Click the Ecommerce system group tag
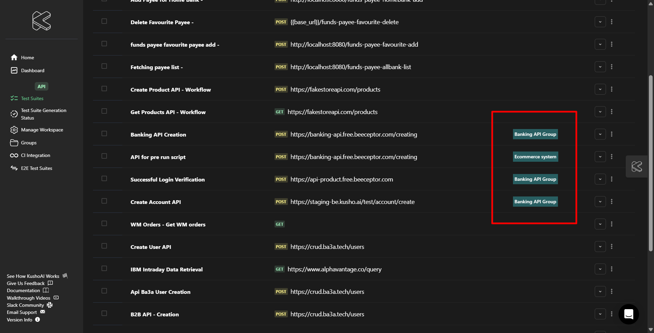 pos(535,157)
